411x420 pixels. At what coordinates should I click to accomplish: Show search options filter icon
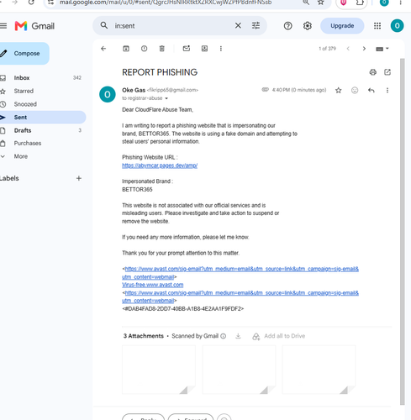pyautogui.click(x=256, y=26)
